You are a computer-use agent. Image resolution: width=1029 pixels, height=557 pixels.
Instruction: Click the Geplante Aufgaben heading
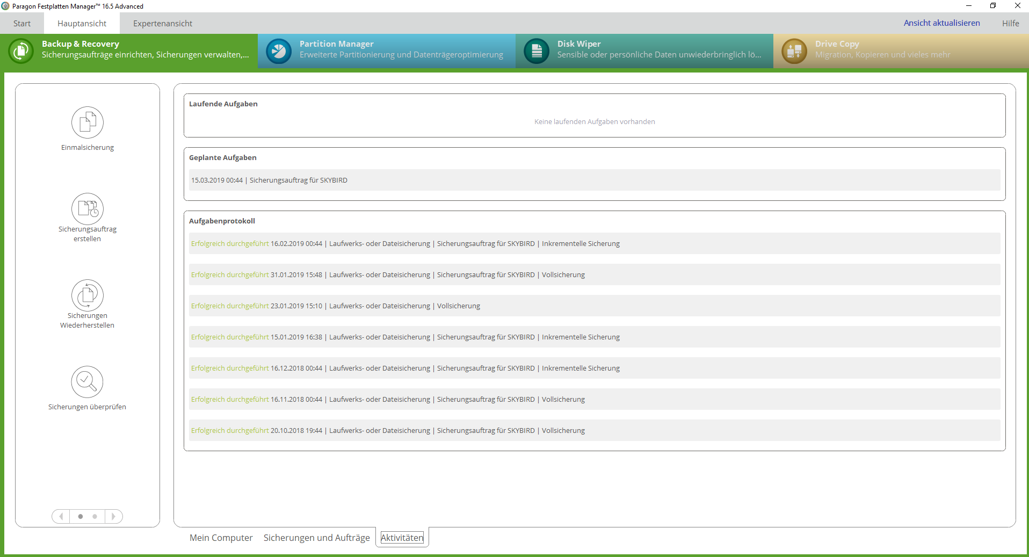click(x=223, y=157)
